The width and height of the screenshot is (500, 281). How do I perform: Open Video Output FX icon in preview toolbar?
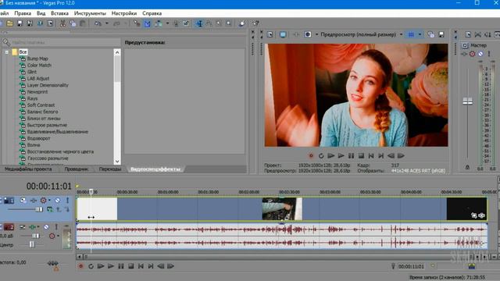pyautogui.click(x=296, y=34)
